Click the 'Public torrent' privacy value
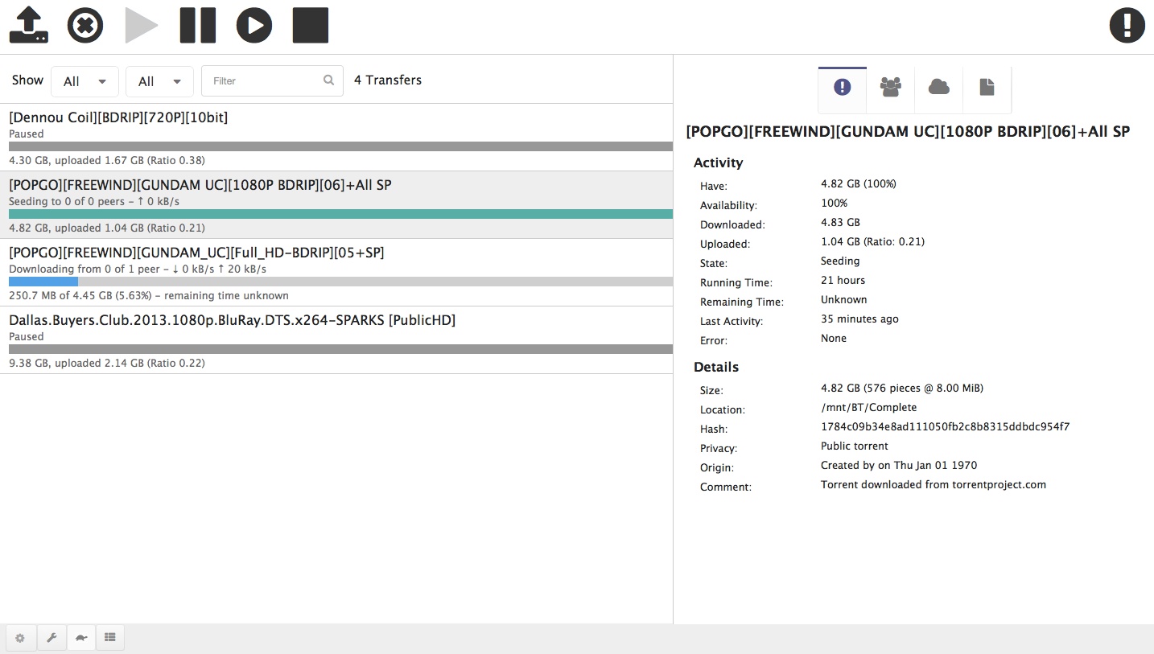 click(x=855, y=446)
